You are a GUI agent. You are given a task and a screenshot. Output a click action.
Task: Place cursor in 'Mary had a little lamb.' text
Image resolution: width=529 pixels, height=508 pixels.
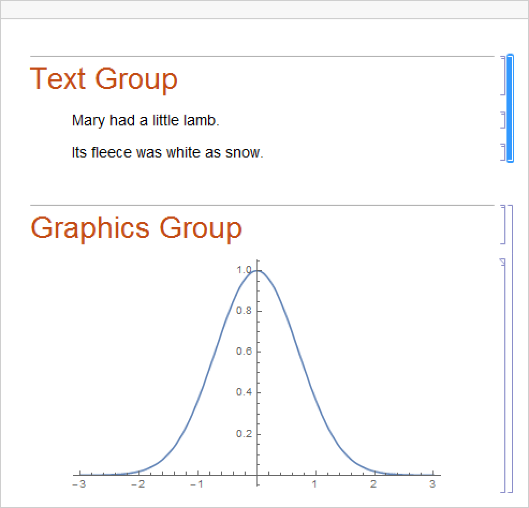coord(145,121)
